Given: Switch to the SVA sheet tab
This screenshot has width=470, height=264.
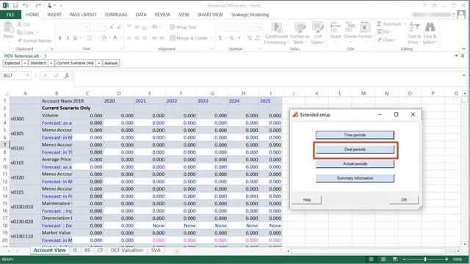Looking at the screenshot, I should click(x=156, y=250).
